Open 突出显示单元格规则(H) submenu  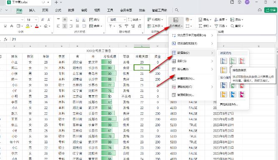(192, 35)
